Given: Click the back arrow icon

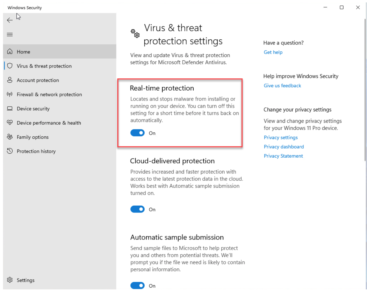Looking at the screenshot, I should [10, 20].
